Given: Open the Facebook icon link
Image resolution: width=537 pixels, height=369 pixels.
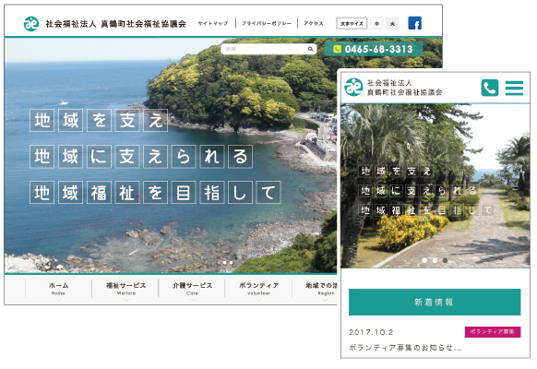Looking at the screenshot, I should coord(414,23).
